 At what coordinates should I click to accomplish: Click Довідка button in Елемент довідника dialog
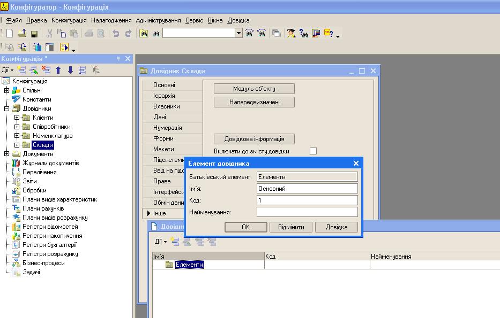click(x=337, y=227)
